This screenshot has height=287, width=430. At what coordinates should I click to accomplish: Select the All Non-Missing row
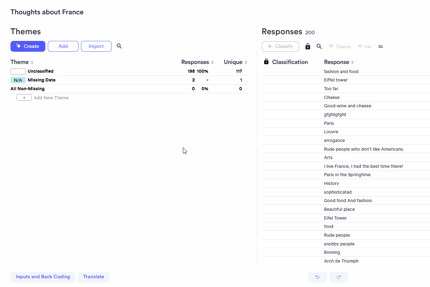[129, 89]
